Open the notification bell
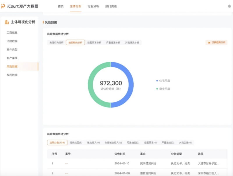This screenshot has height=176, width=233. [229, 6]
